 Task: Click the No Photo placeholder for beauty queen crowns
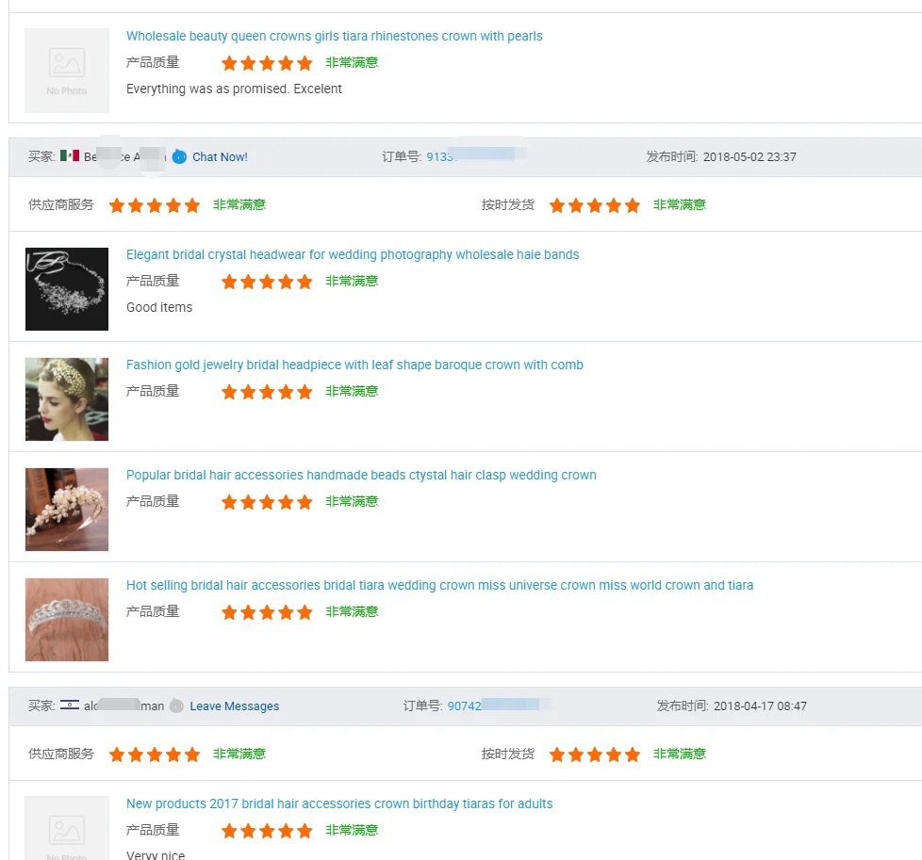[x=66, y=71]
